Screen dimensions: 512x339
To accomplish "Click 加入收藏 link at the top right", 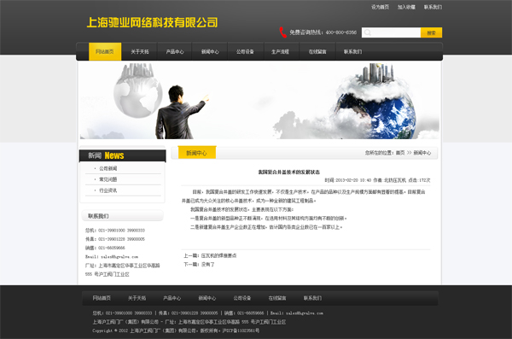I will 406,7.
